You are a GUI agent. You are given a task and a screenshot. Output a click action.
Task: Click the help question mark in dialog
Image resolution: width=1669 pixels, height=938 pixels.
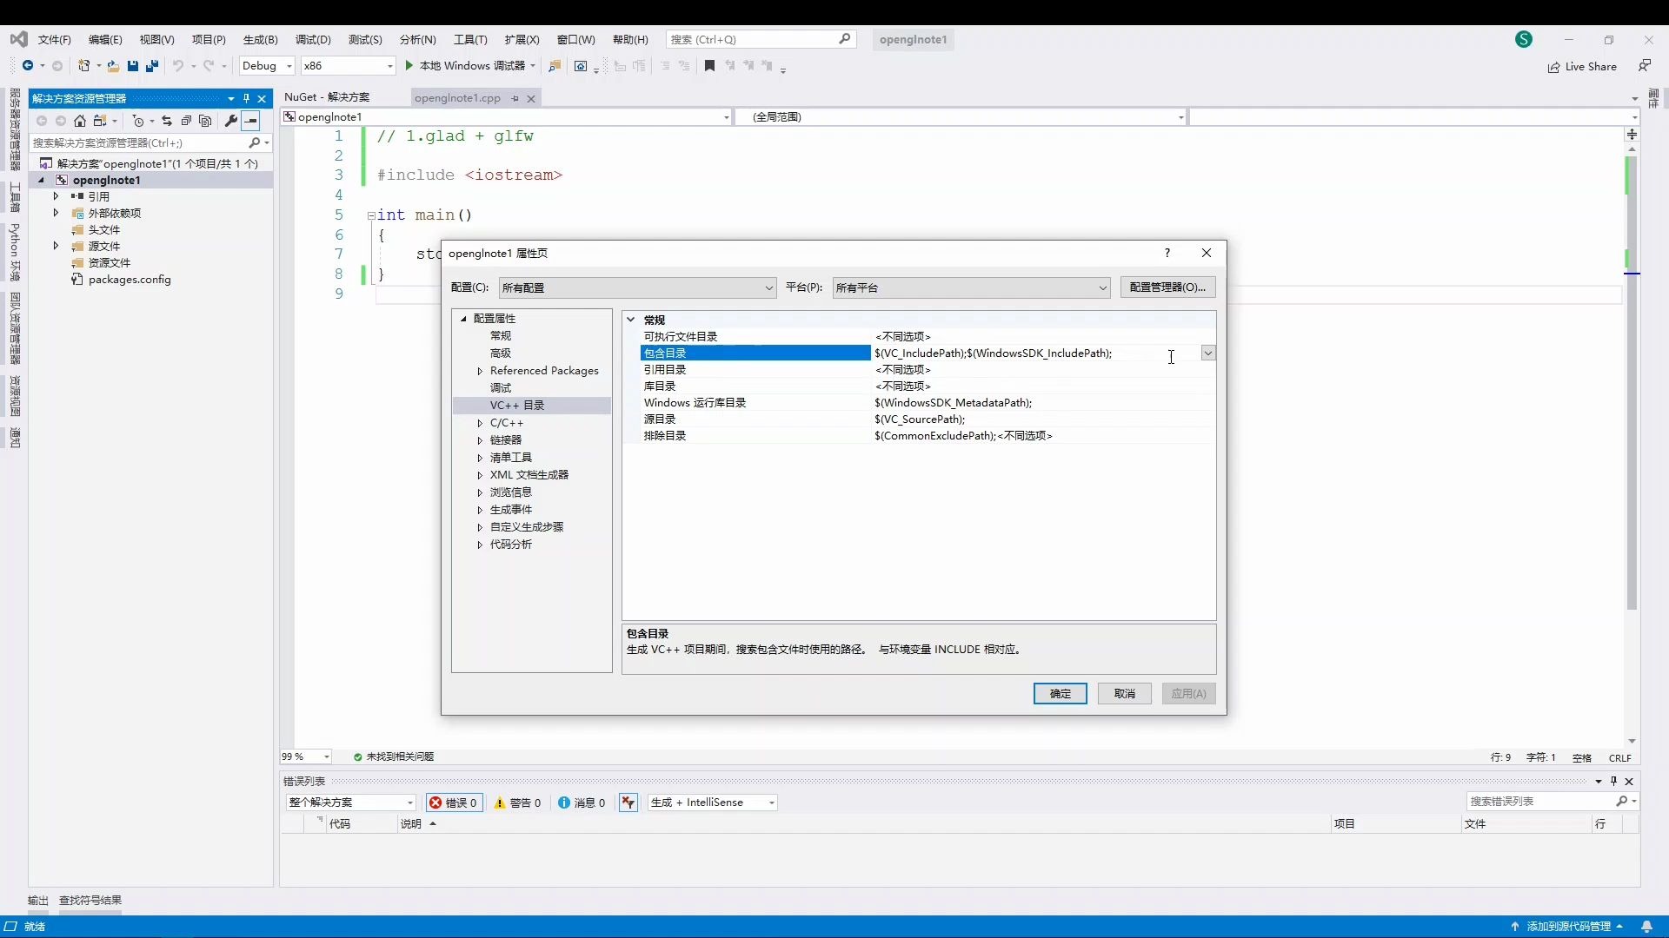(1167, 253)
